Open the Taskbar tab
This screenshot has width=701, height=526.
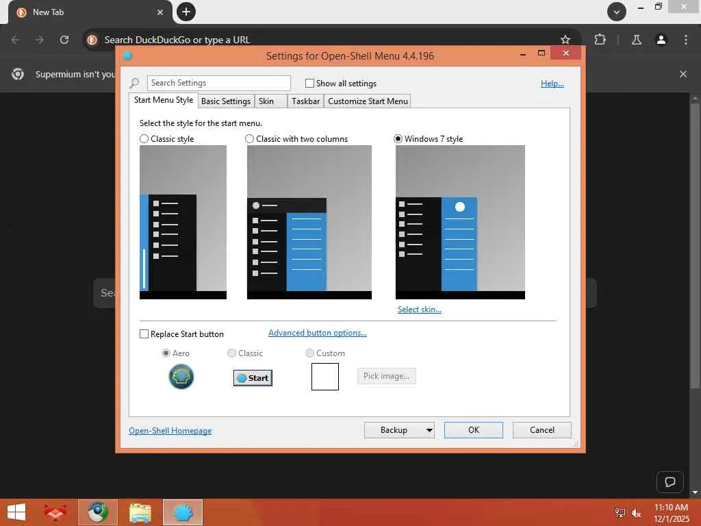pos(305,101)
